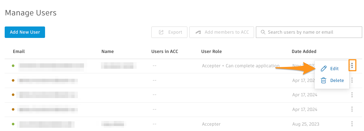Sort by the Email column header
This screenshot has height=131, width=364.
(19, 52)
